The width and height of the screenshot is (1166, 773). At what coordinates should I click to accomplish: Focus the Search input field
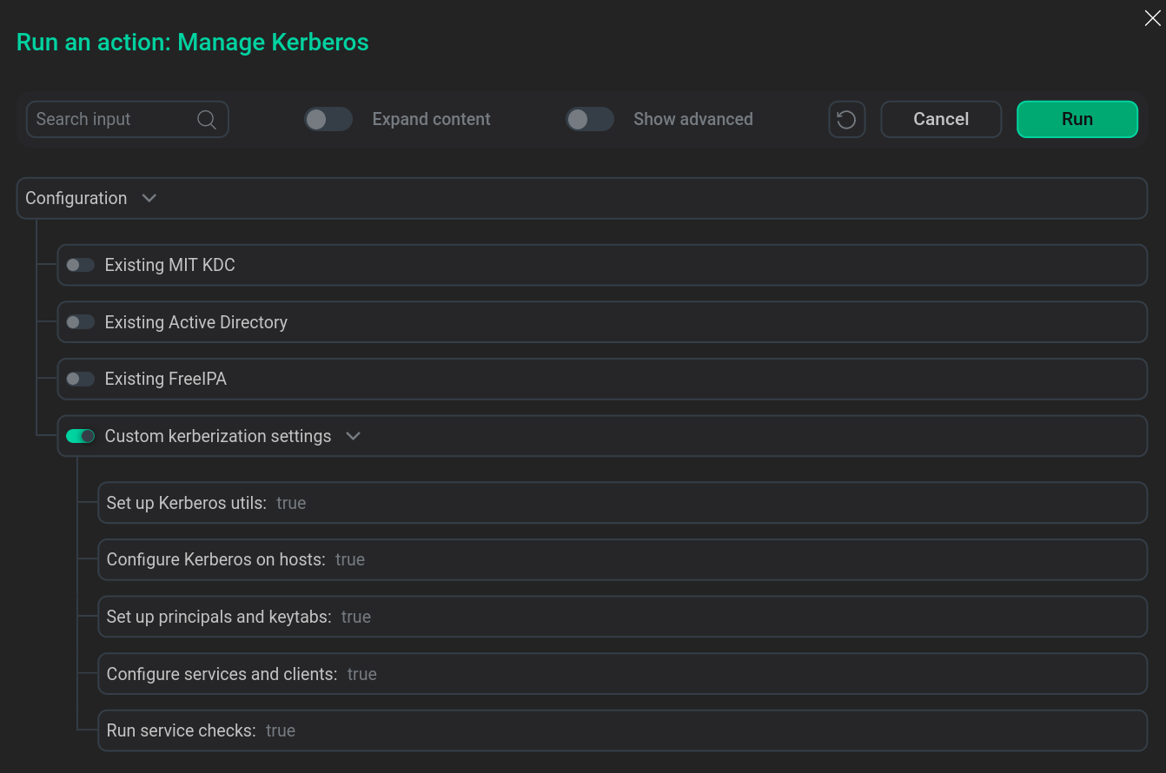(127, 120)
